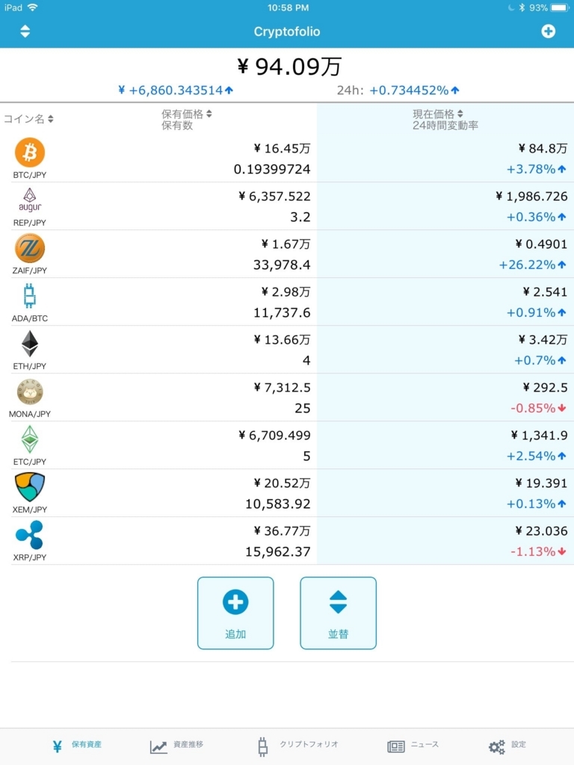The image size is (574, 765).
Task: Open the Ethereum ETH/JPY icon
Action: (30, 344)
